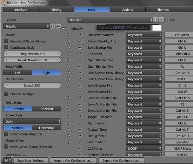Expand the Duplicate Window keymap entry

[x=69, y=35]
